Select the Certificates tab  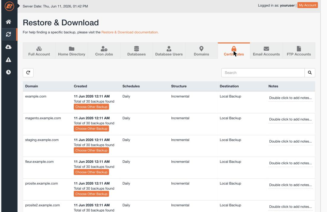234,51
